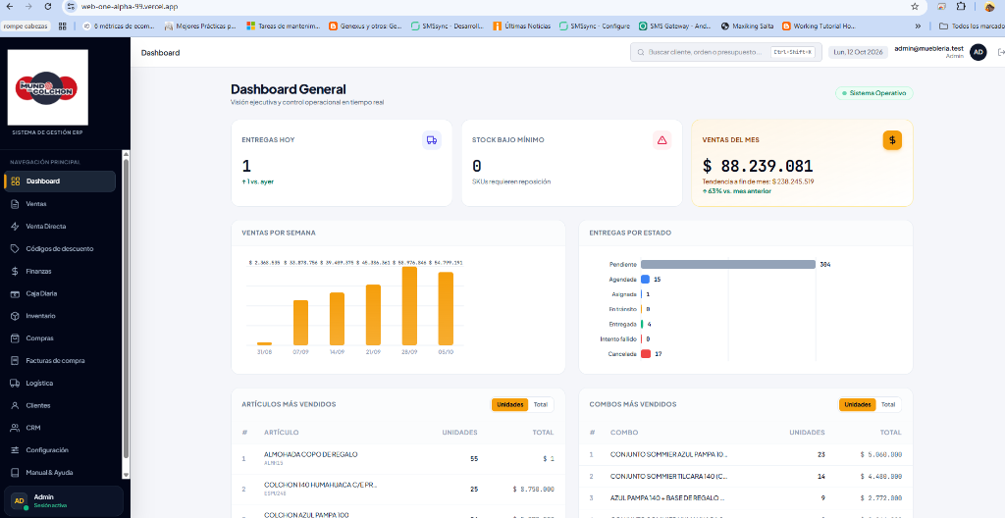Open the Todos los marcadores folder
Image resolution: width=1005 pixels, height=518 pixels.
[971, 26]
